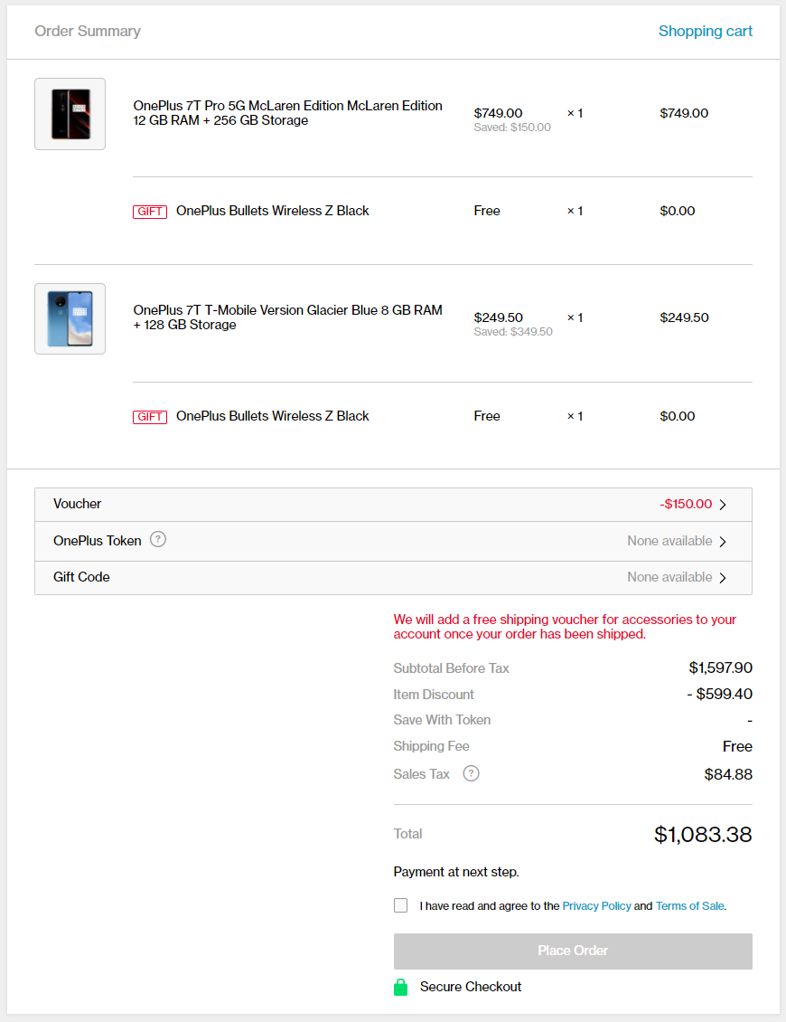The width and height of the screenshot is (786, 1022).
Task: Open the McLaren Edition product thumbnail
Action: 70,114
